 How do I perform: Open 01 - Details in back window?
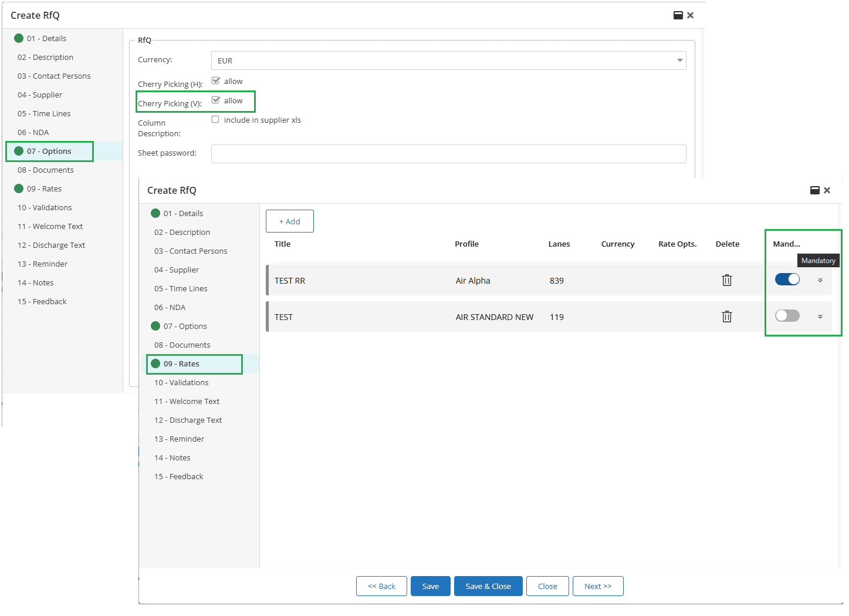pos(46,38)
